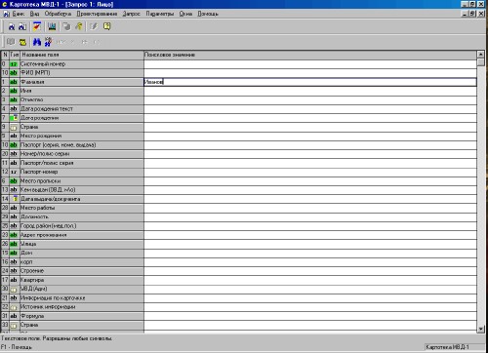
Task: Click the yellow key icon
Action: 79,26
